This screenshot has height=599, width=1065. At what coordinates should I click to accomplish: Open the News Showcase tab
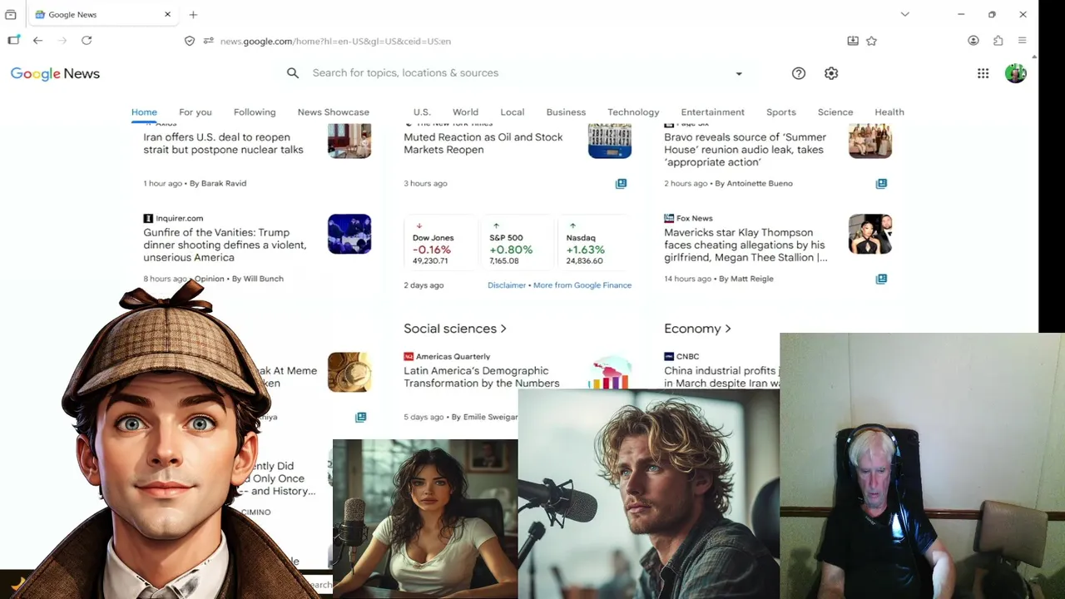334,112
